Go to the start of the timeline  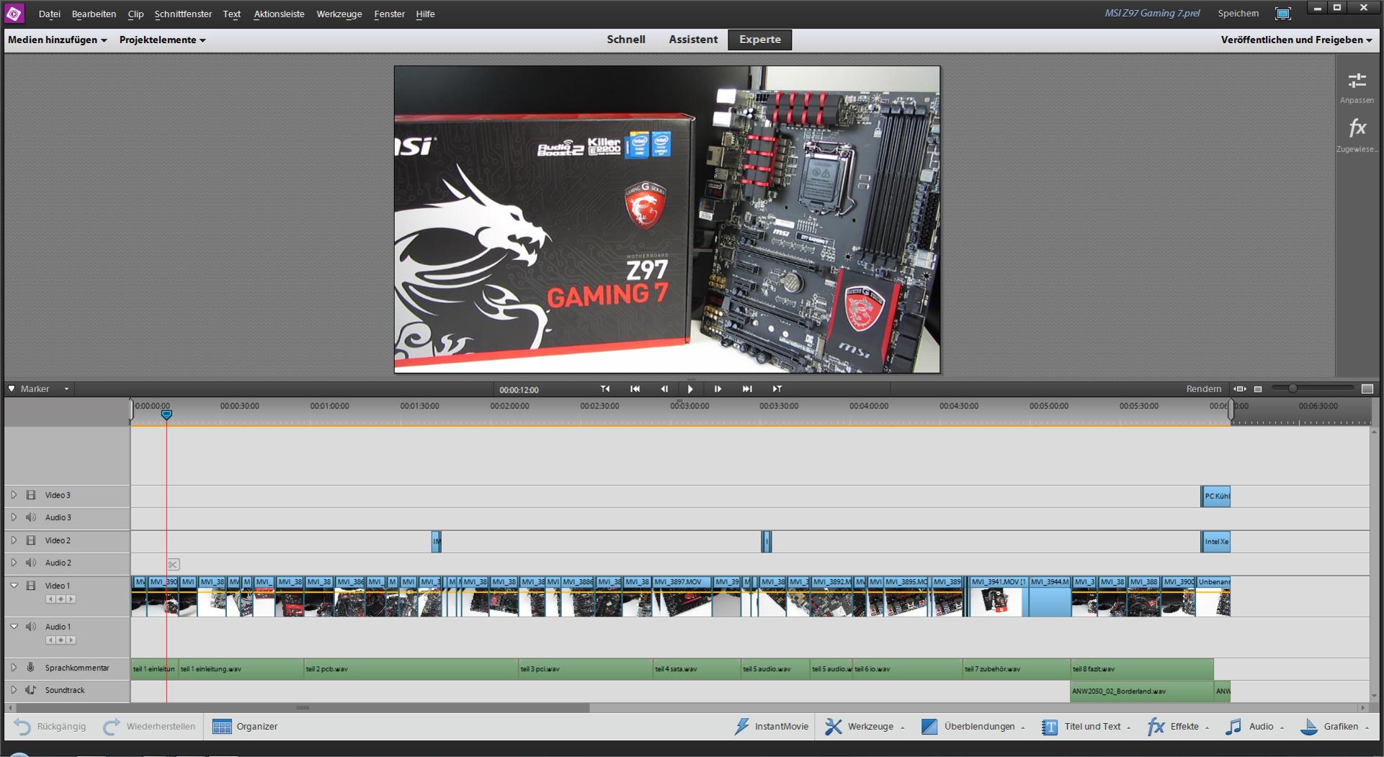tap(635, 389)
